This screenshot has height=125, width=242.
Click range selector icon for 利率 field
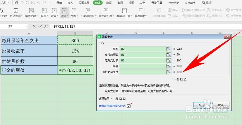click(169, 49)
